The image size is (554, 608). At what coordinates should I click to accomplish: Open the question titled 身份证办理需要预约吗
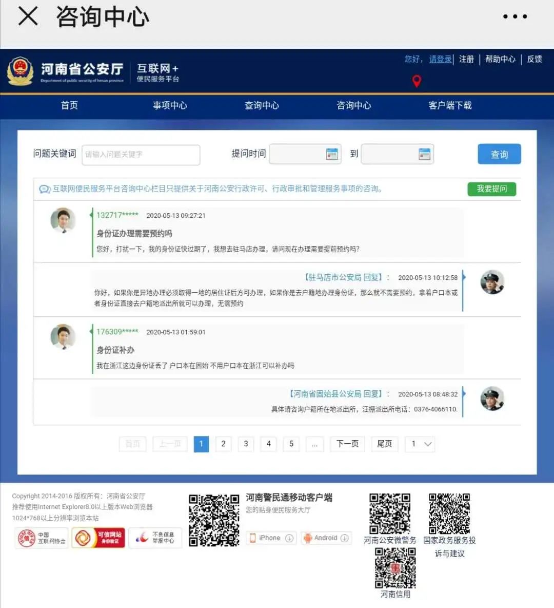[x=134, y=234]
